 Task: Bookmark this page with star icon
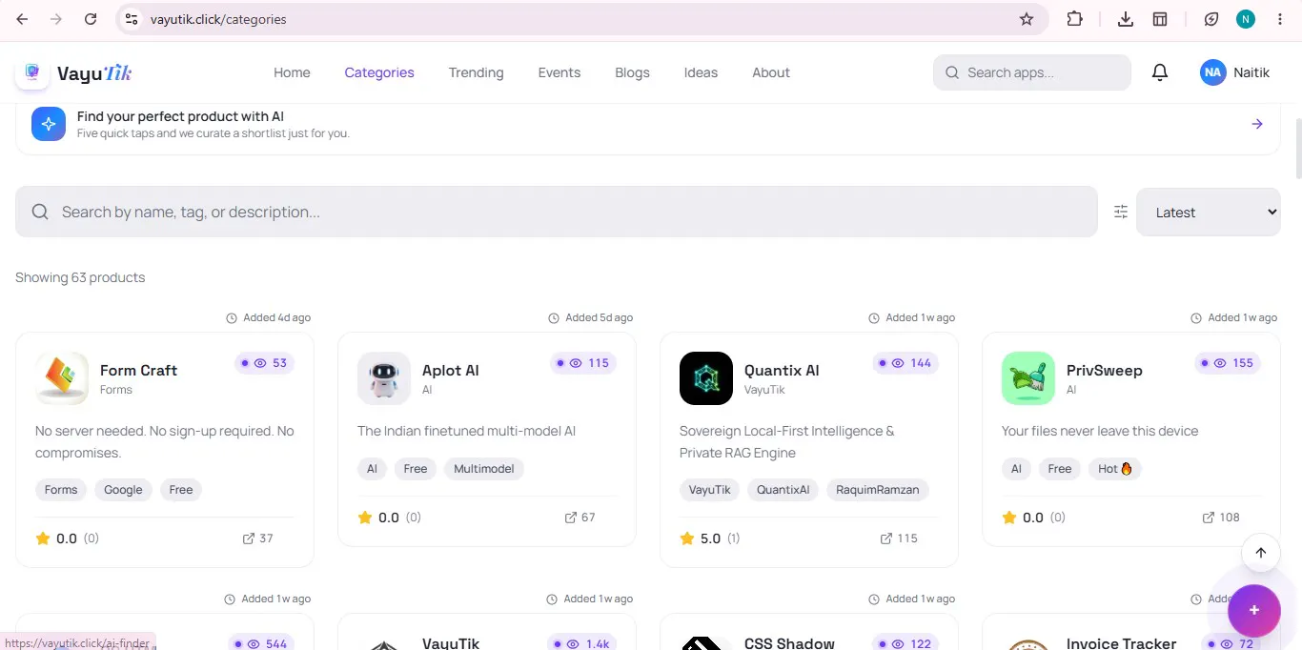(1027, 19)
